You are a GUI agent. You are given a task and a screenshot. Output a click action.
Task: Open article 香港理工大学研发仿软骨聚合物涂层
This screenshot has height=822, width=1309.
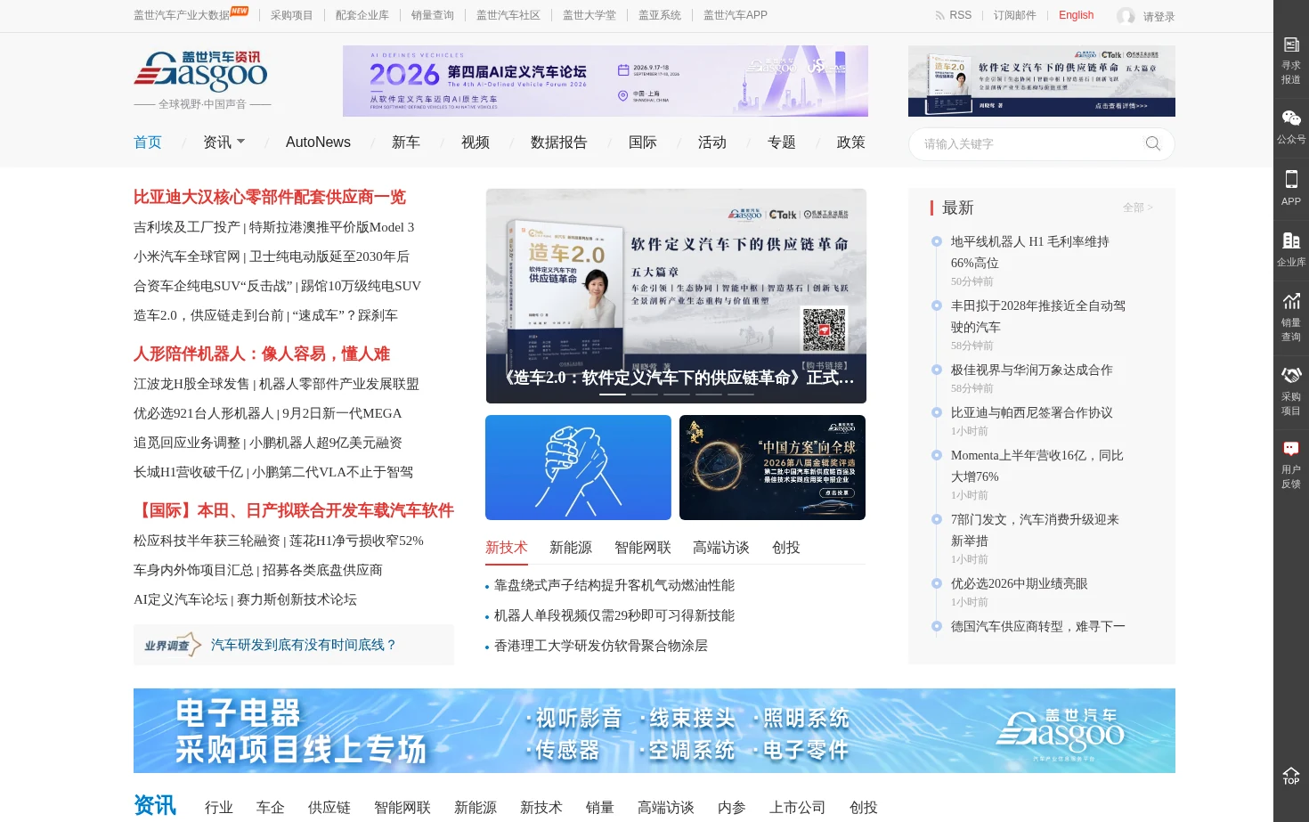click(x=601, y=646)
